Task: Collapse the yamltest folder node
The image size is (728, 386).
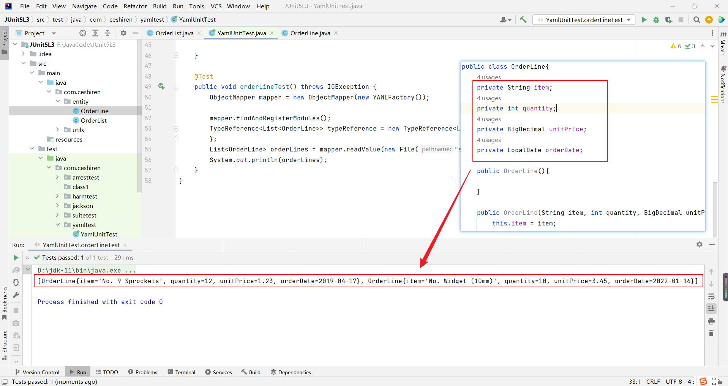Action: [57, 225]
